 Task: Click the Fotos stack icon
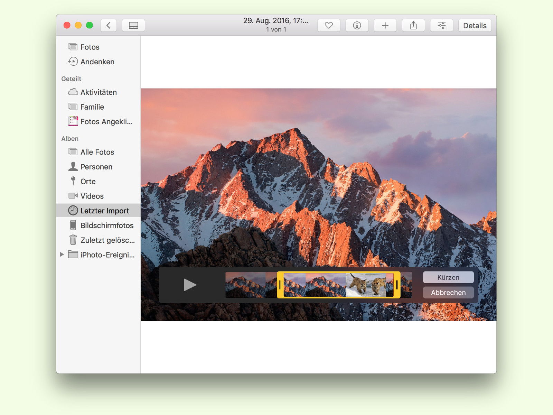pyautogui.click(x=73, y=47)
